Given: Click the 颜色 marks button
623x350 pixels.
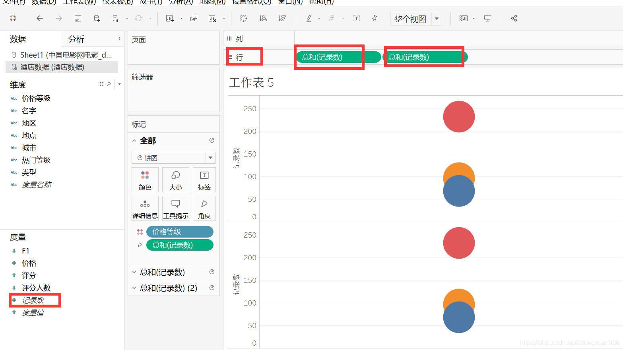Looking at the screenshot, I should pos(145,180).
